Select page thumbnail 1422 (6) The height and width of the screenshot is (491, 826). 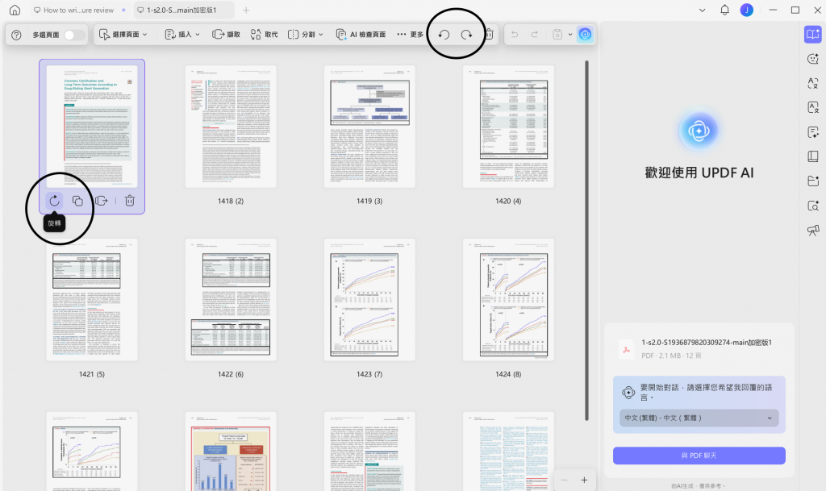(x=231, y=300)
